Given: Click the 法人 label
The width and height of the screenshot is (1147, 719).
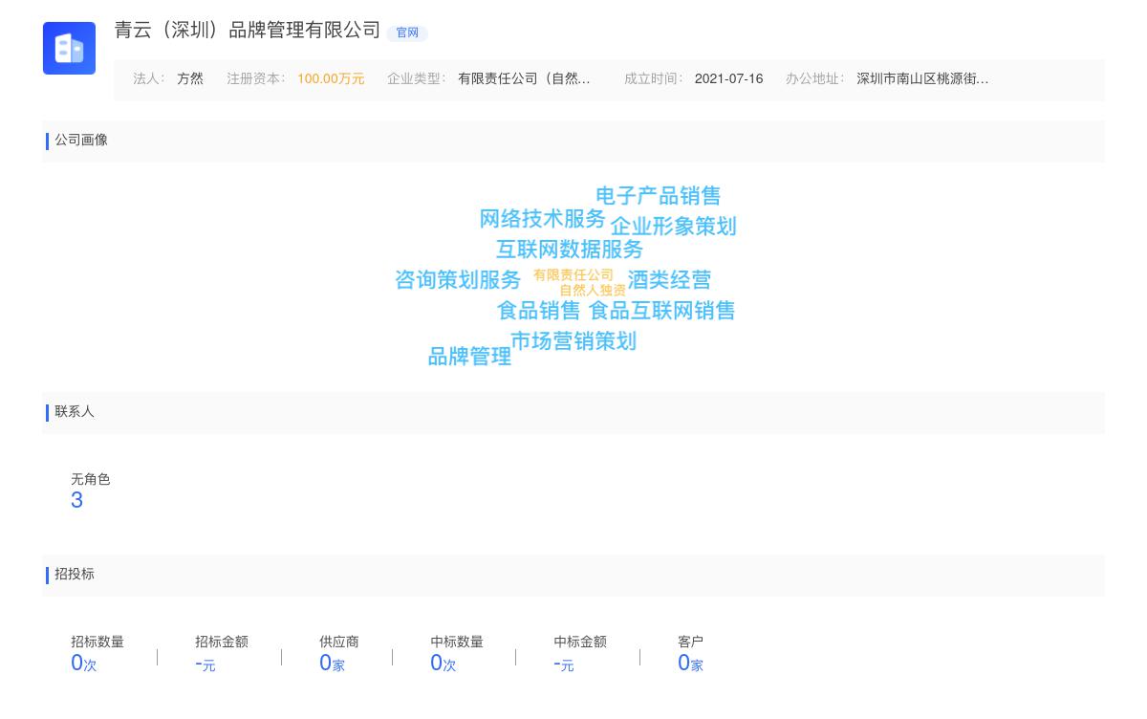Looking at the screenshot, I should 149,79.
